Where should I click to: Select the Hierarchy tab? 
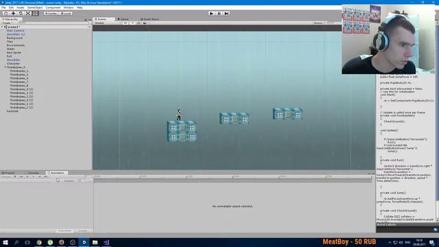(11, 19)
